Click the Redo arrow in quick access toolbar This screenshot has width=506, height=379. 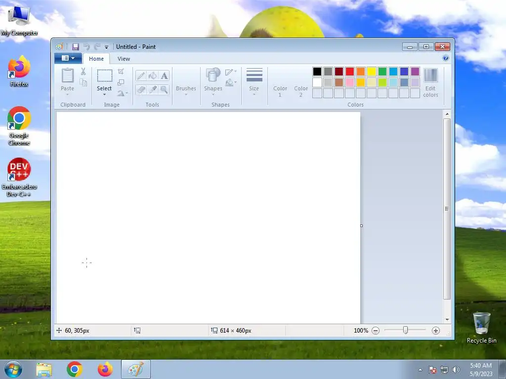click(x=97, y=47)
